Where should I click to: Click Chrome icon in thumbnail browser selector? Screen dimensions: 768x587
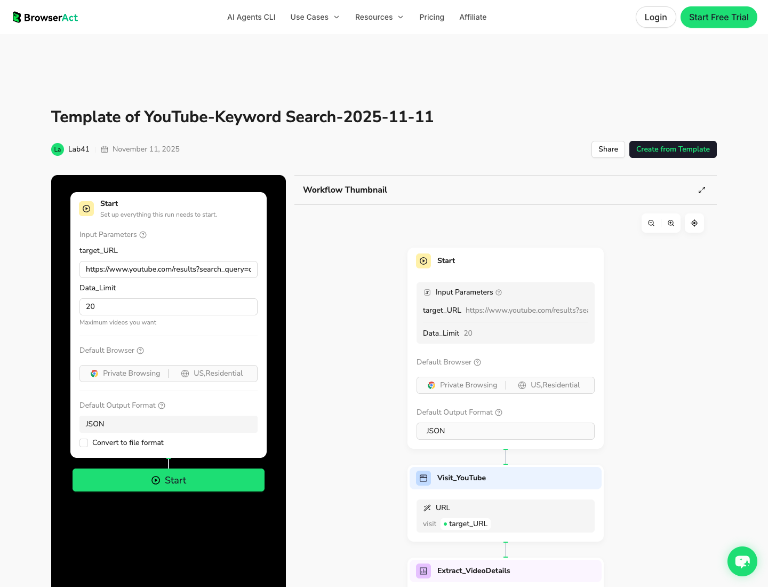pyautogui.click(x=431, y=385)
